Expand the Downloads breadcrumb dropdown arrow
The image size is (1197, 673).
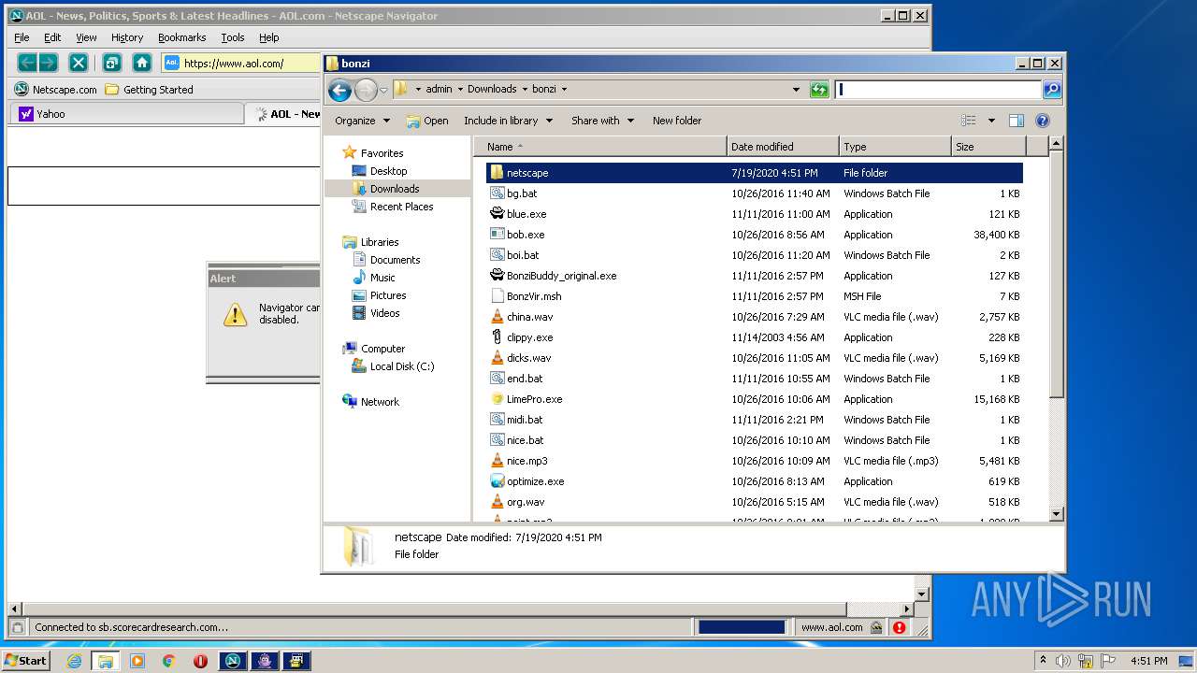click(525, 90)
